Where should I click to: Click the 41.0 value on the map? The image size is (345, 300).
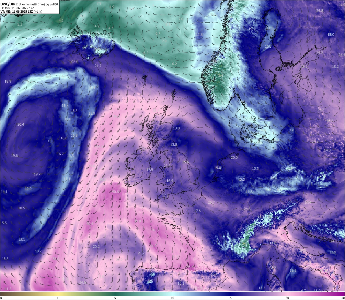[x=153, y=246]
